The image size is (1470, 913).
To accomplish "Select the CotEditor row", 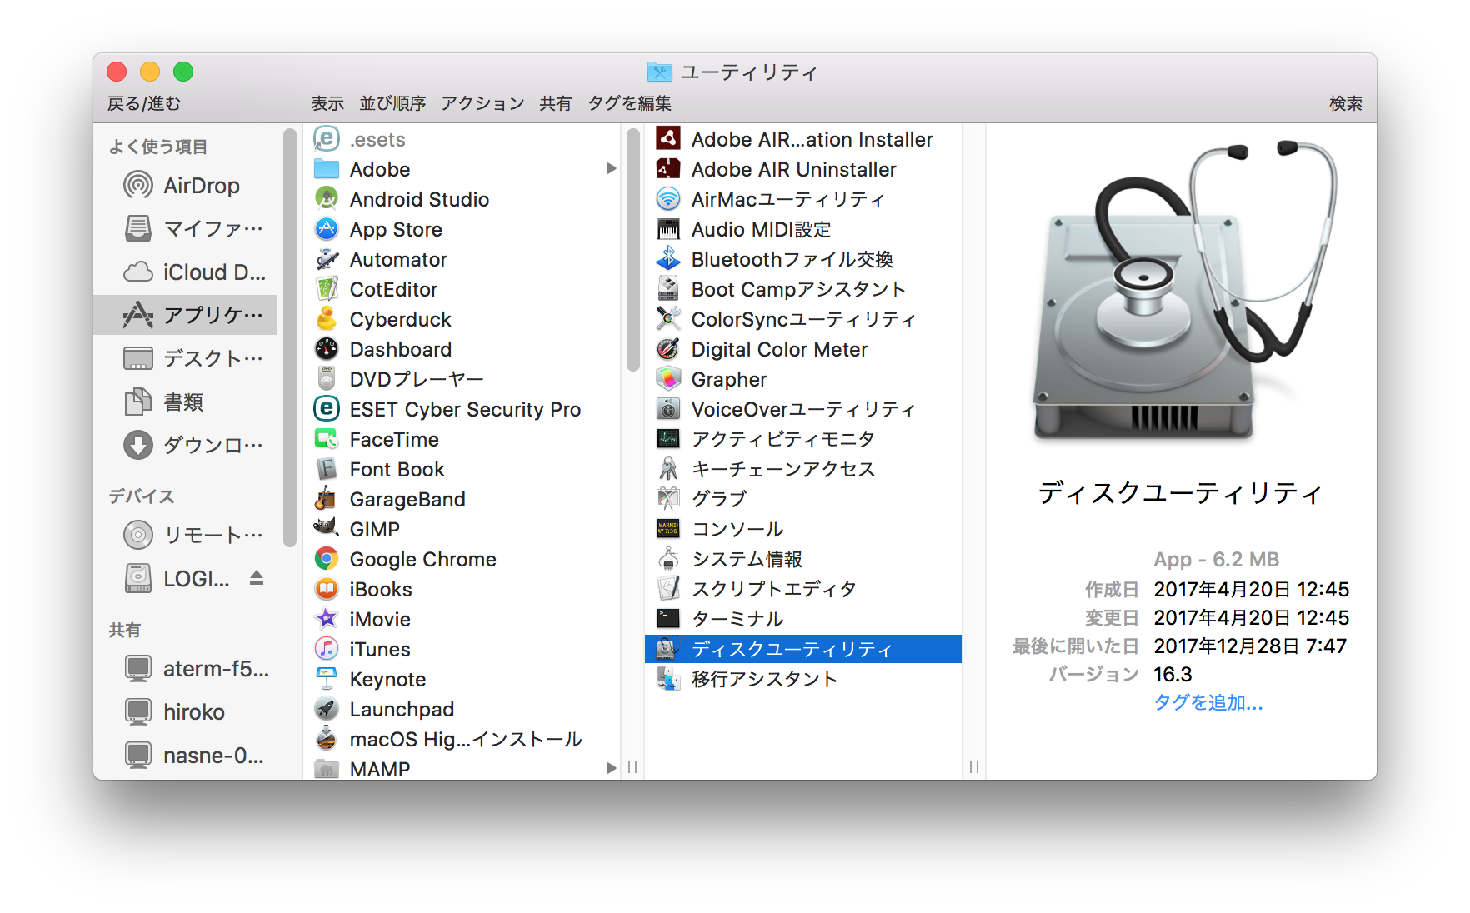I will pyautogui.click(x=463, y=289).
